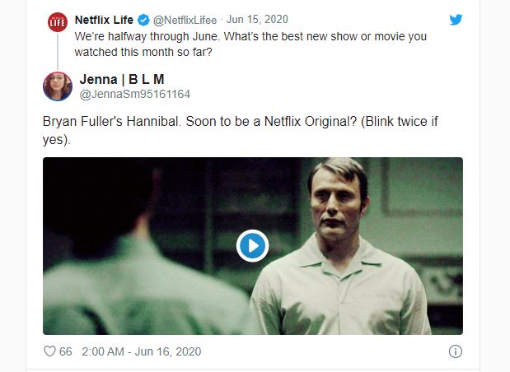Viewport: 510px width, 372px height.
Task: Open the tweet info icon
Action: (x=455, y=351)
